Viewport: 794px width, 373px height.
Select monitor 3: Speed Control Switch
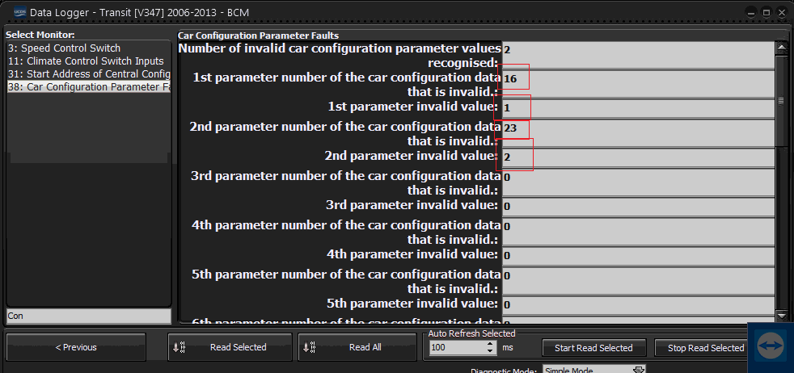[x=65, y=48]
